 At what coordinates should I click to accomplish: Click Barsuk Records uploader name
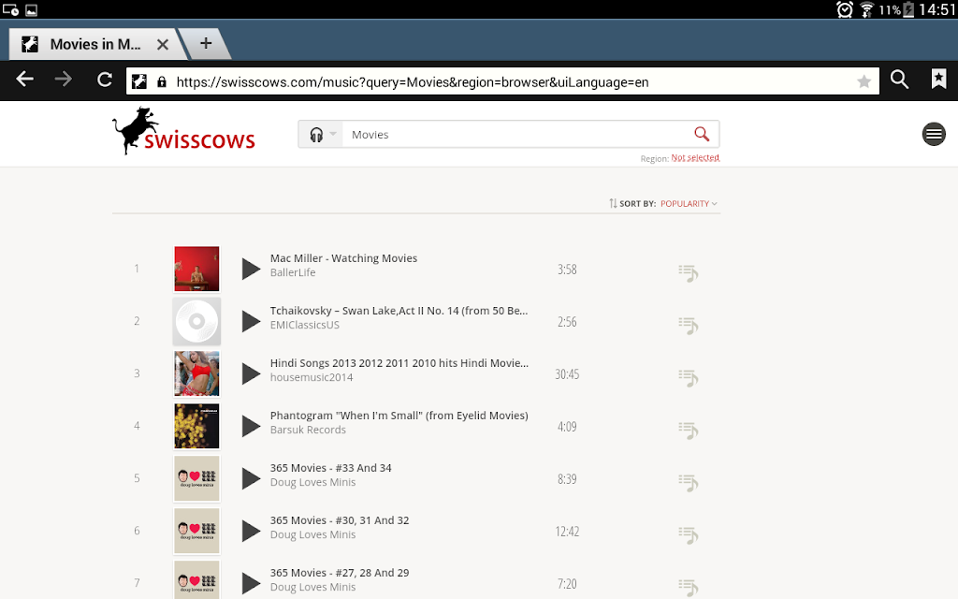[x=308, y=430]
